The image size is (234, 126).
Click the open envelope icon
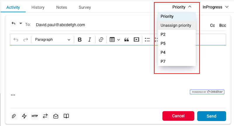click(x=56, y=116)
